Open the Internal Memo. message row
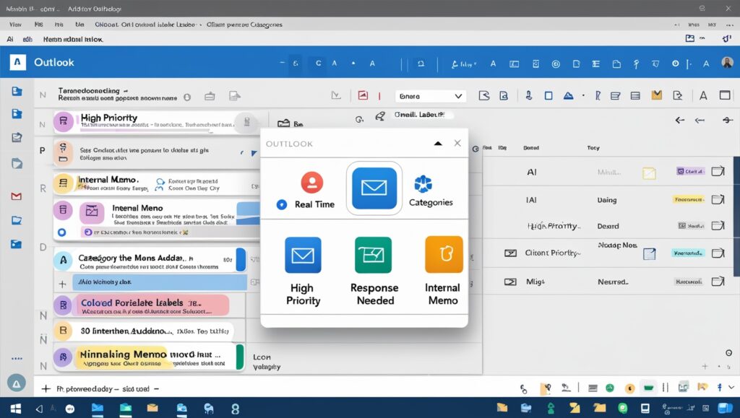740x418 pixels. pos(156,184)
